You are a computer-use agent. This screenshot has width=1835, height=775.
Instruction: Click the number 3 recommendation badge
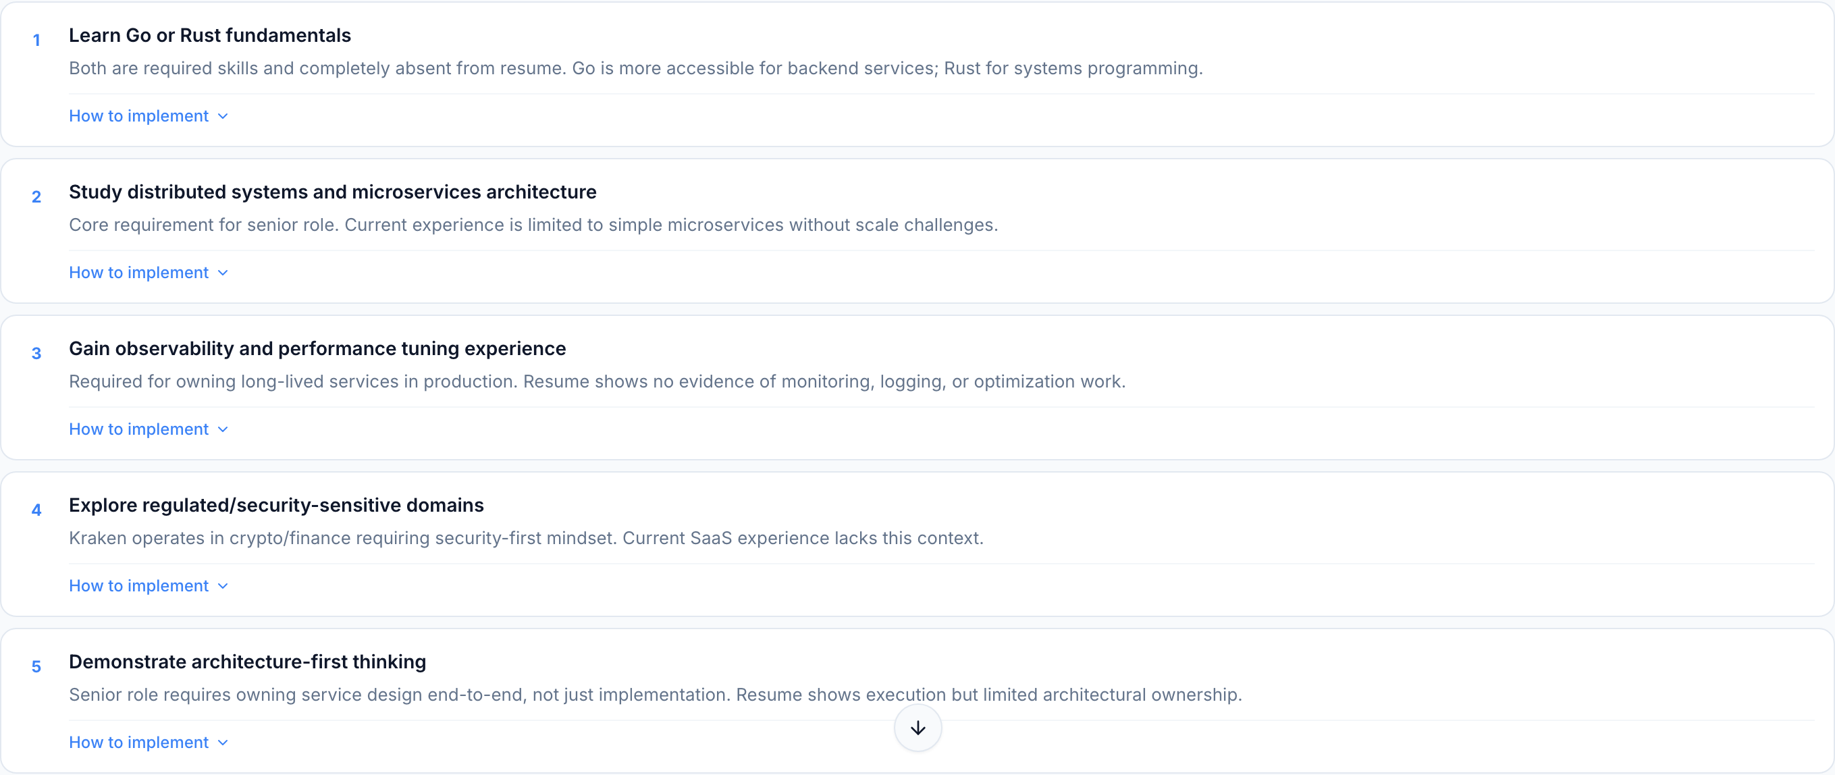point(36,354)
